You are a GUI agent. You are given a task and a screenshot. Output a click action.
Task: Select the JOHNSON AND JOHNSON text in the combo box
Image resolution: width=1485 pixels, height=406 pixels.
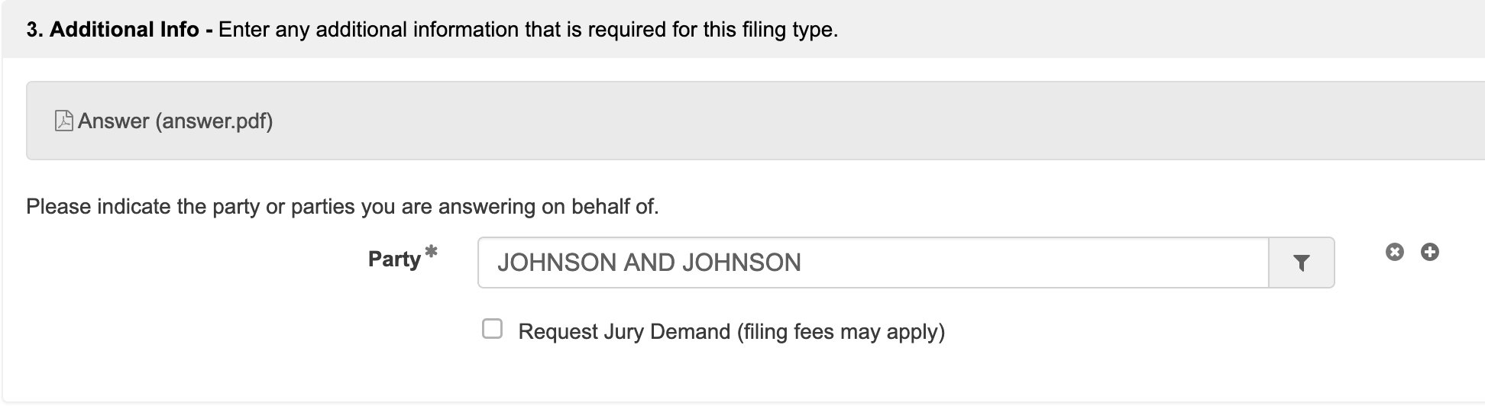[x=649, y=263]
